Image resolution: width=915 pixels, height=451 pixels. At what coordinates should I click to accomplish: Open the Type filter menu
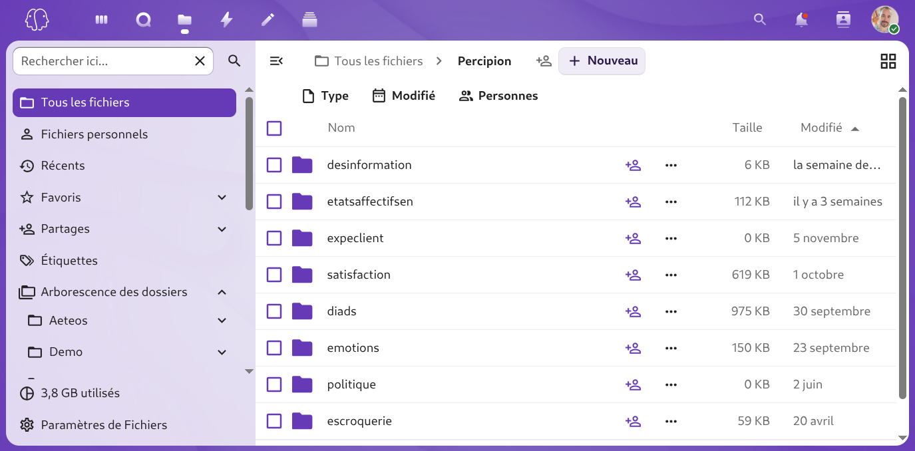click(325, 96)
